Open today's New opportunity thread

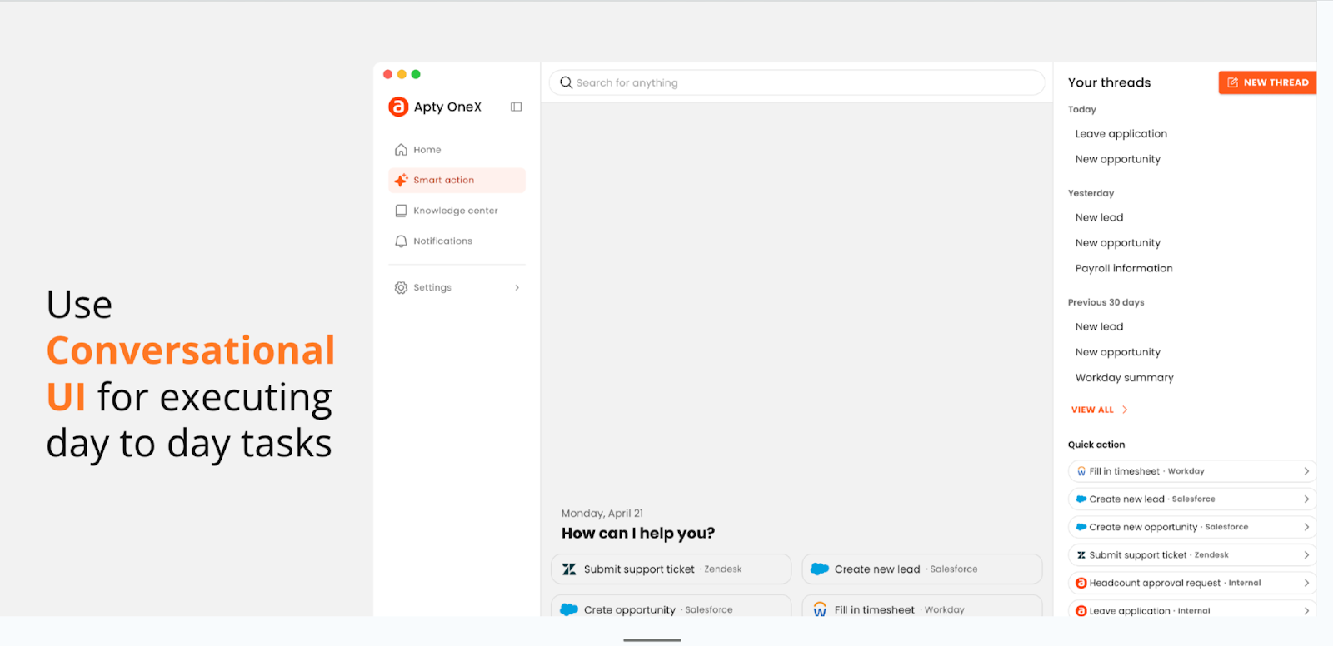pos(1117,159)
